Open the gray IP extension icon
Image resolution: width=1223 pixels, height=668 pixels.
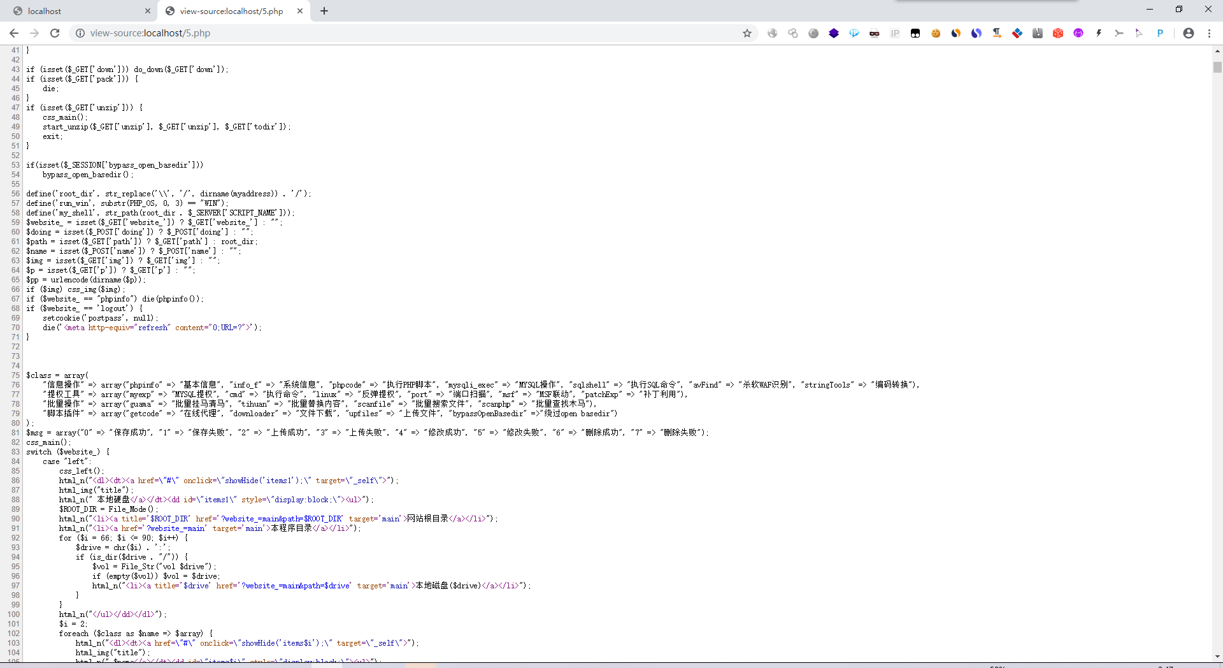895,33
